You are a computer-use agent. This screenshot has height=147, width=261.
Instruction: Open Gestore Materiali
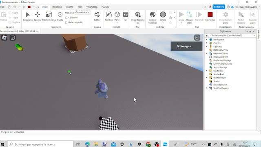[153, 18]
